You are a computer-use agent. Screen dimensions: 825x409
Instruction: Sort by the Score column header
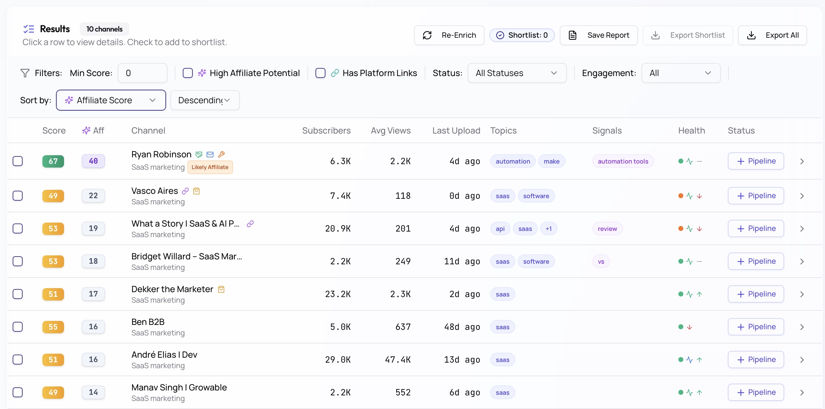coord(54,130)
